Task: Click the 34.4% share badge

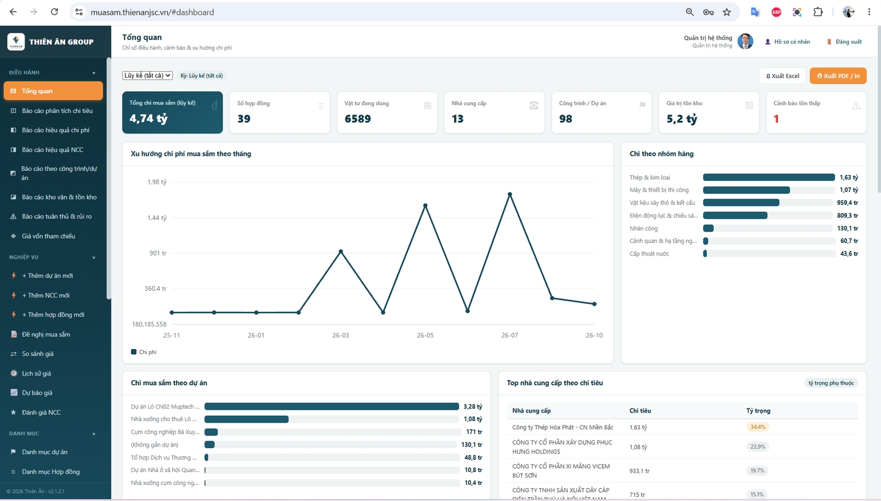Action: click(x=758, y=427)
